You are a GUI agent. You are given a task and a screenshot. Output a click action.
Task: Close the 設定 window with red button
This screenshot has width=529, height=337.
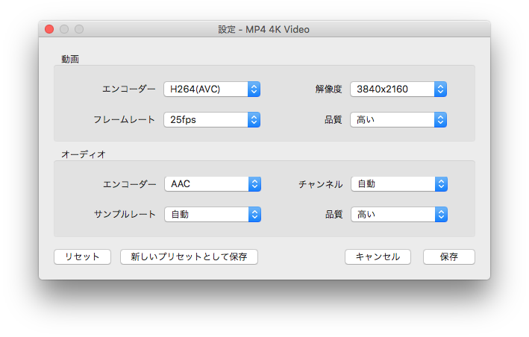point(49,30)
